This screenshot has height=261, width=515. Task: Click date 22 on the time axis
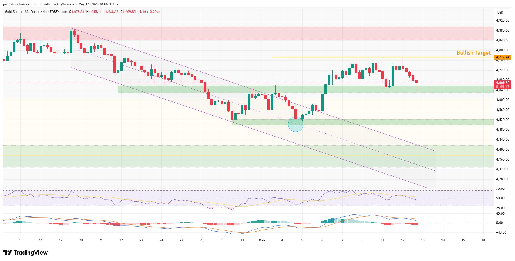[121, 240]
